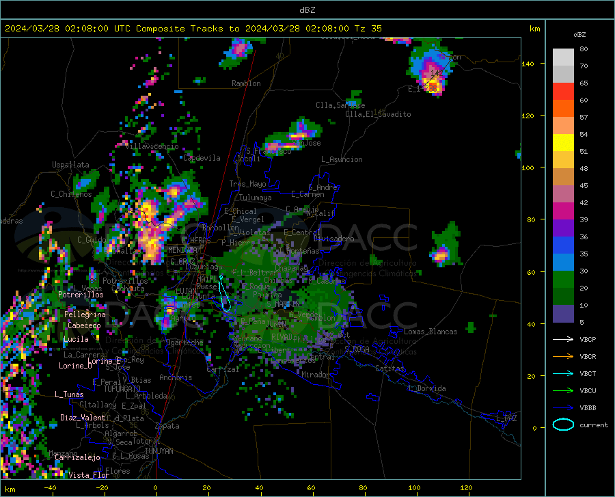
Task: Click the 'Borbollon' map label
Action: [x=221, y=228]
